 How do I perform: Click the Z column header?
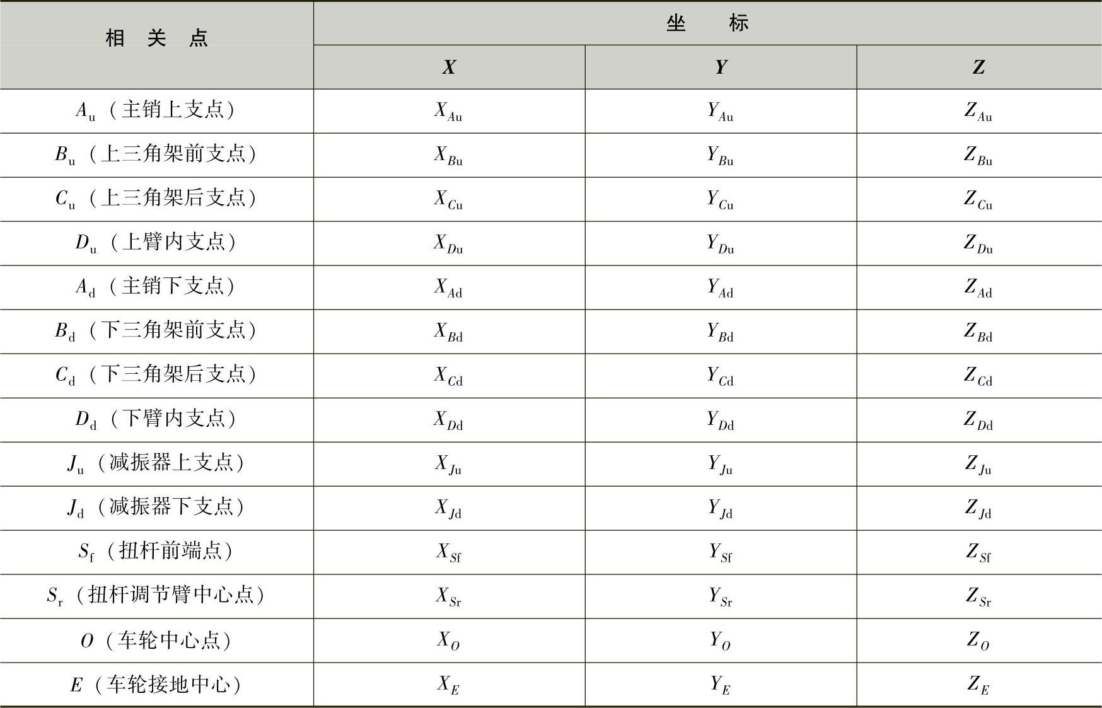pyautogui.click(x=979, y=67)
